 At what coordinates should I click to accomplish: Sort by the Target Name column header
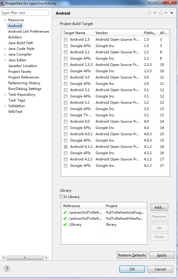tap(78, 33)
